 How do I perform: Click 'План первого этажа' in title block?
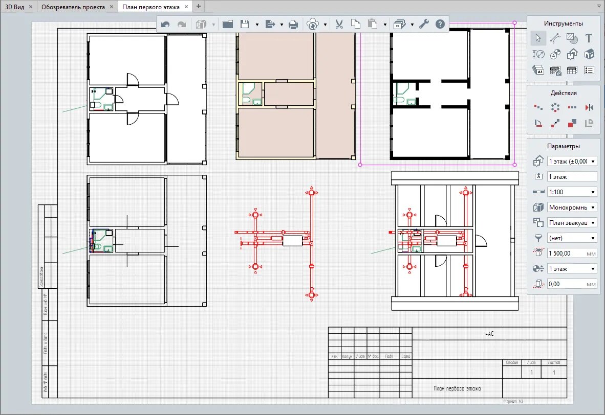click(457, 388)
